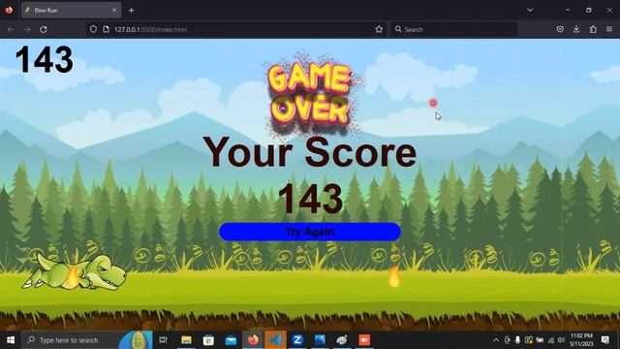Expand the List all tabs chevron

pyautogui.click(x=530, y=11)
